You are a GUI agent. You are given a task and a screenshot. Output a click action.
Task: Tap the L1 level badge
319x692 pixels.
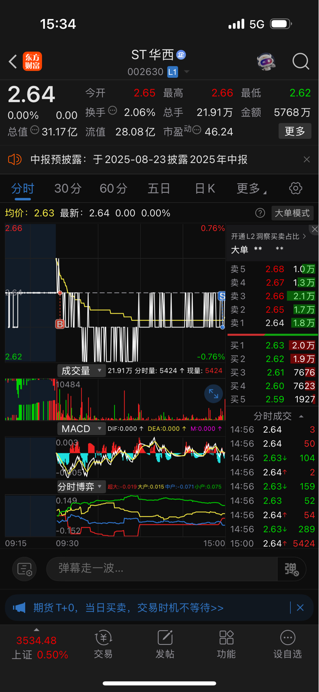(173, 72)
